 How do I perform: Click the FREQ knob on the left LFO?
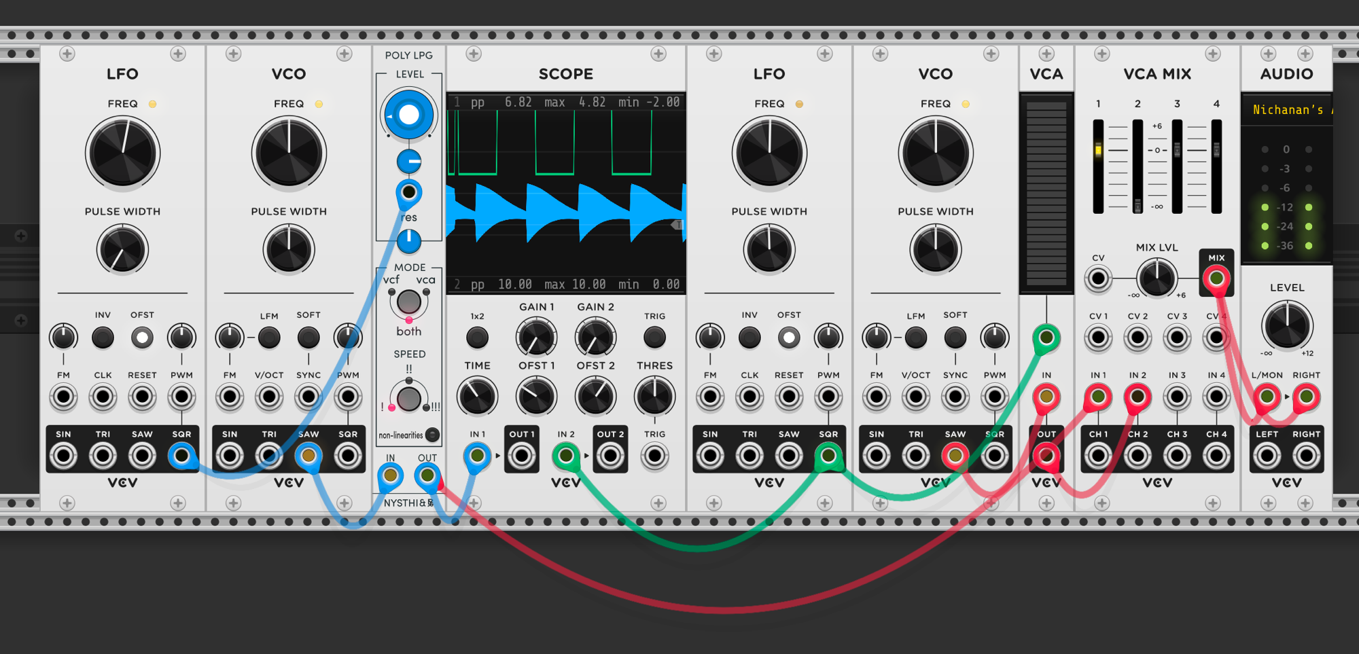click(123, 153)
